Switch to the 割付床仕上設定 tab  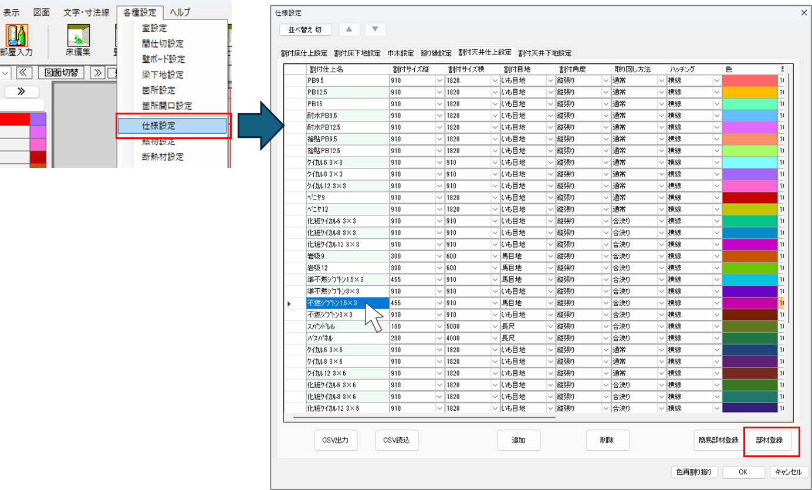(x=304, y=53)
